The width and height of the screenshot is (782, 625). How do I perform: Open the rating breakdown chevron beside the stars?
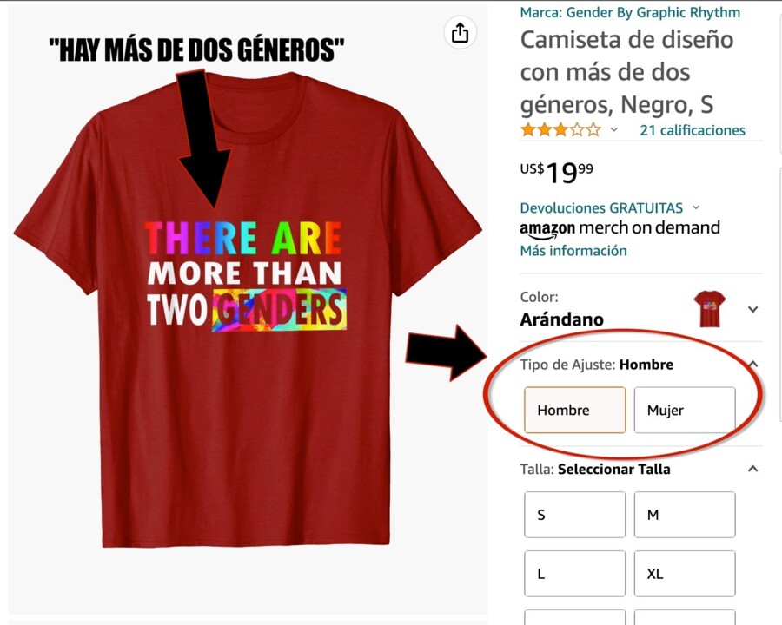(614, 130)
